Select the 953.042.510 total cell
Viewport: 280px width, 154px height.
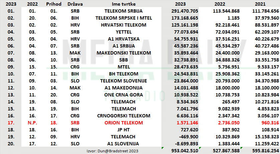pos(185,151)
